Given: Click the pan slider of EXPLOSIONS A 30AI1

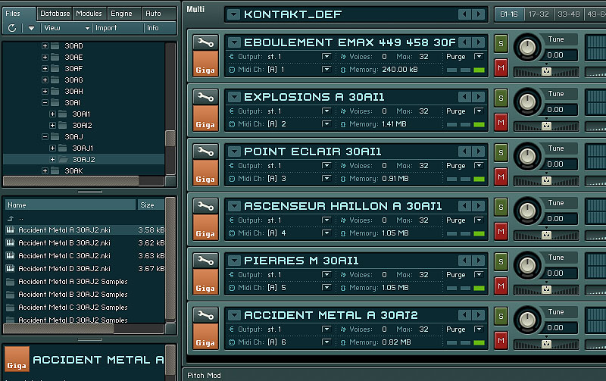Looking at the screenshot, I should tap(546, 126).
